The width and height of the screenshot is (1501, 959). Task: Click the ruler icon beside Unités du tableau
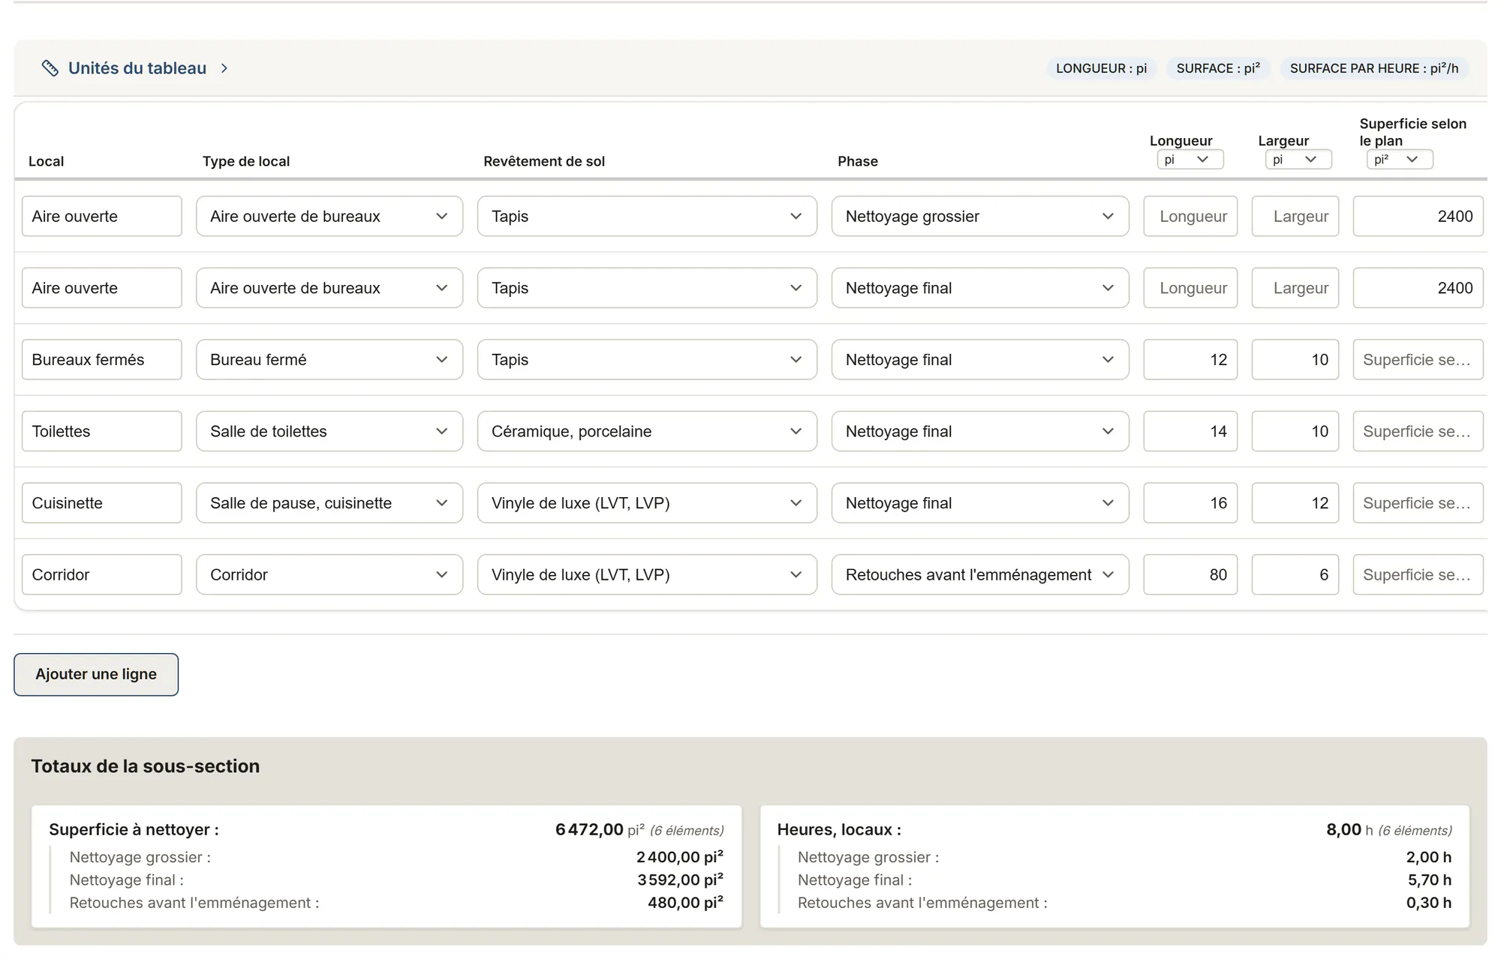pyautogui.click(x=50, y=68)
